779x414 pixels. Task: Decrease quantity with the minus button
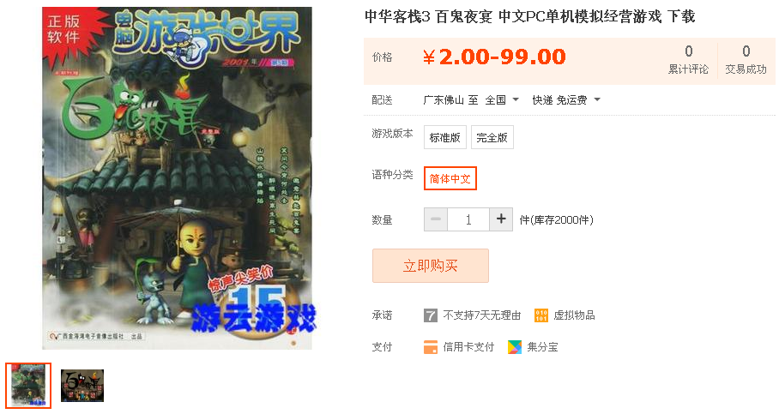[x=436, y=219]
